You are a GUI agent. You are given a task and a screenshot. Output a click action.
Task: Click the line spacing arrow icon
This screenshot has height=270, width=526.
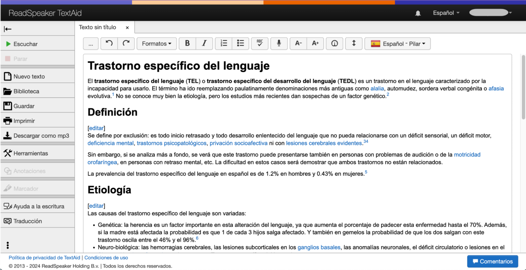(354, 43)
